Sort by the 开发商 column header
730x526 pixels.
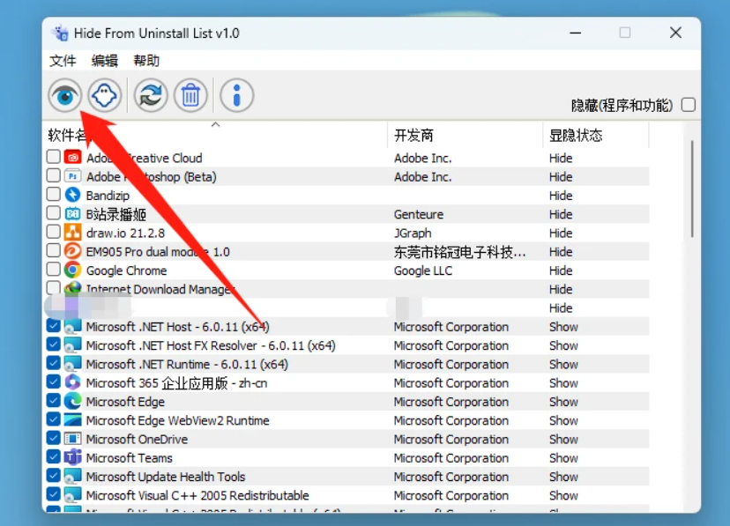pyautogui.click(x=465, y=136)
